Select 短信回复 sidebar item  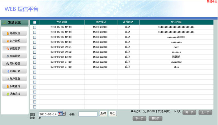[x=14, y=56]
